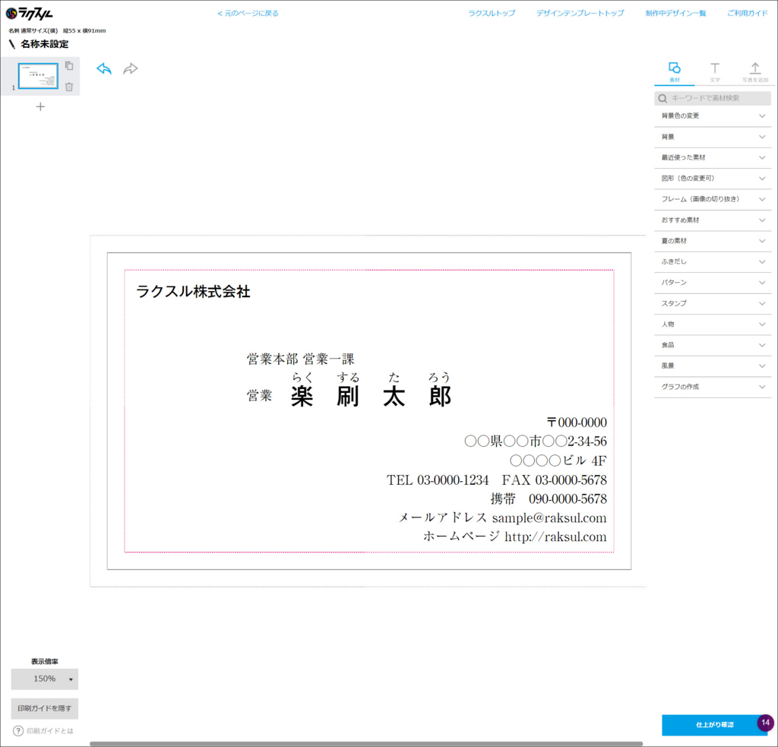Open the 写真を追加 upload tab

[x=754, y=72]
